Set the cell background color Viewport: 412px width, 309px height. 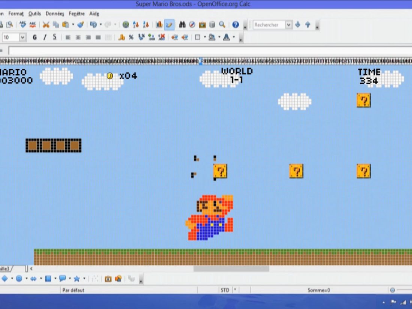point(212,37)
